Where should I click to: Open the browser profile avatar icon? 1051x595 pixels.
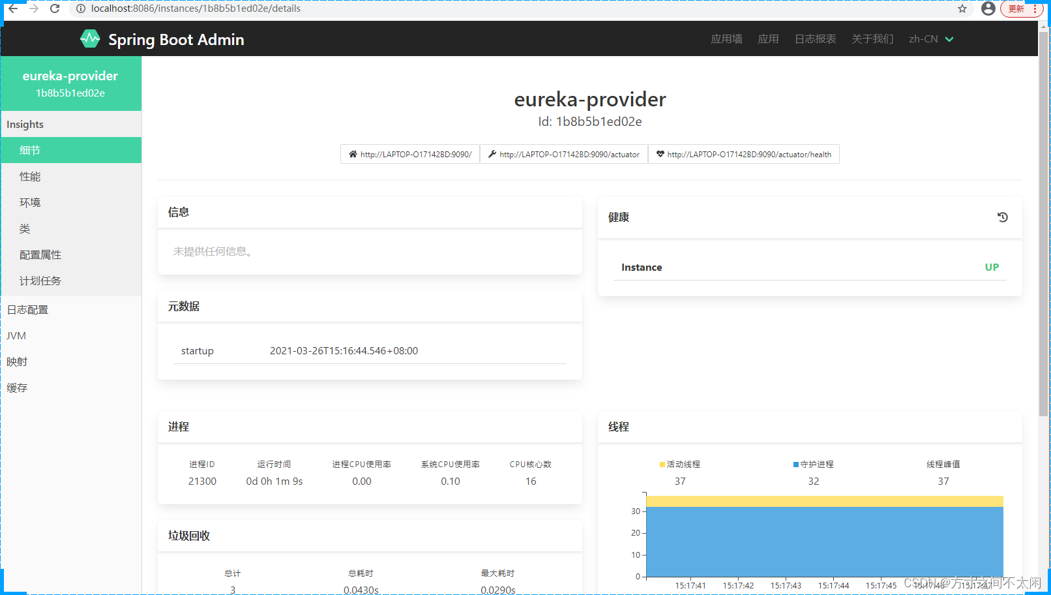pyautogui.click(x=988, y=8)
